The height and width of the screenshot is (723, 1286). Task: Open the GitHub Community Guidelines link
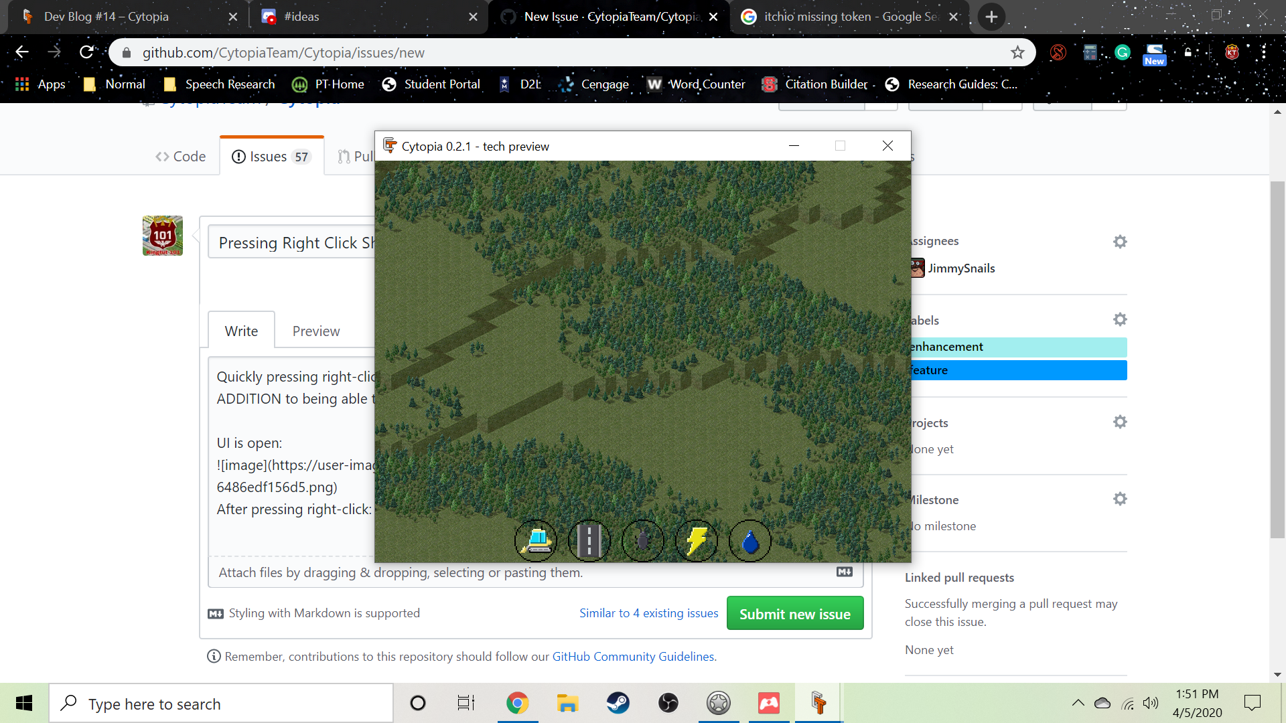click(x=633, y=656)
